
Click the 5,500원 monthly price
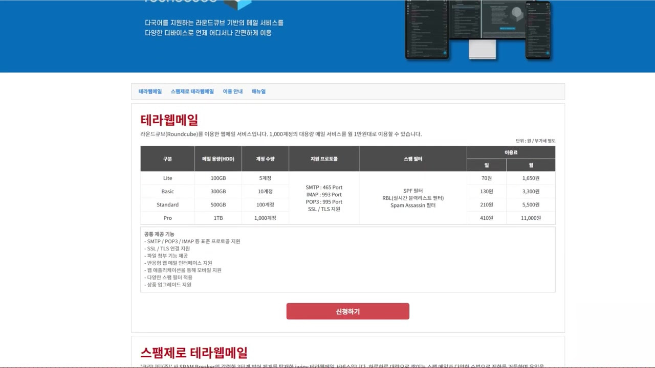(x=531, y=204)
